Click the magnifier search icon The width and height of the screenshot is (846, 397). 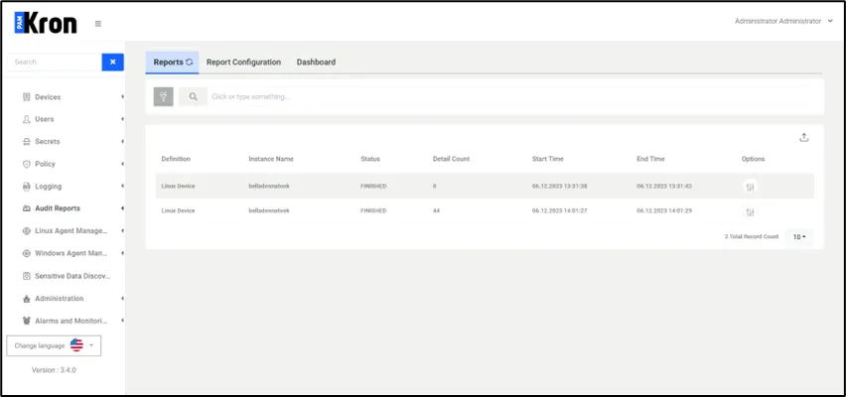click(194, 96)
